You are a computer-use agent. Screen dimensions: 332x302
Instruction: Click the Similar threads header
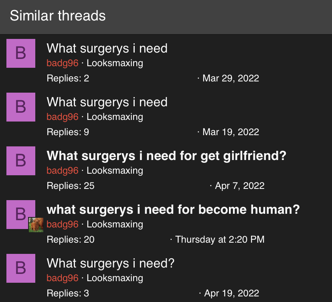[x=58, y=16]
